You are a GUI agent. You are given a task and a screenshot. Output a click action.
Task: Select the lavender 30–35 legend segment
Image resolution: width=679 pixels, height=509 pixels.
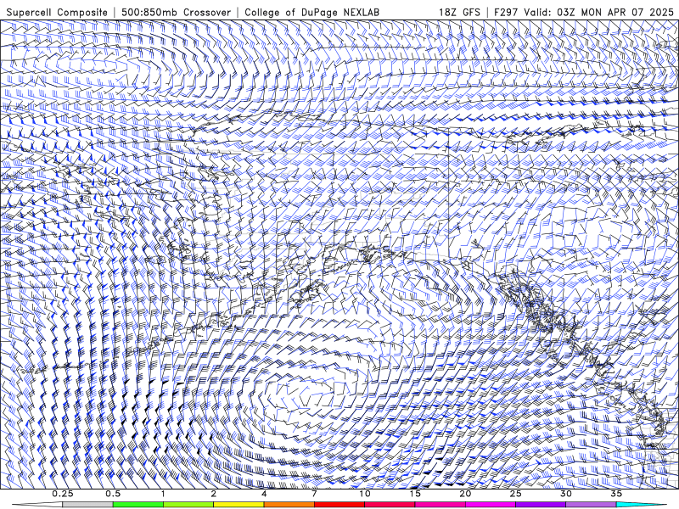click(x=591, y=505)
